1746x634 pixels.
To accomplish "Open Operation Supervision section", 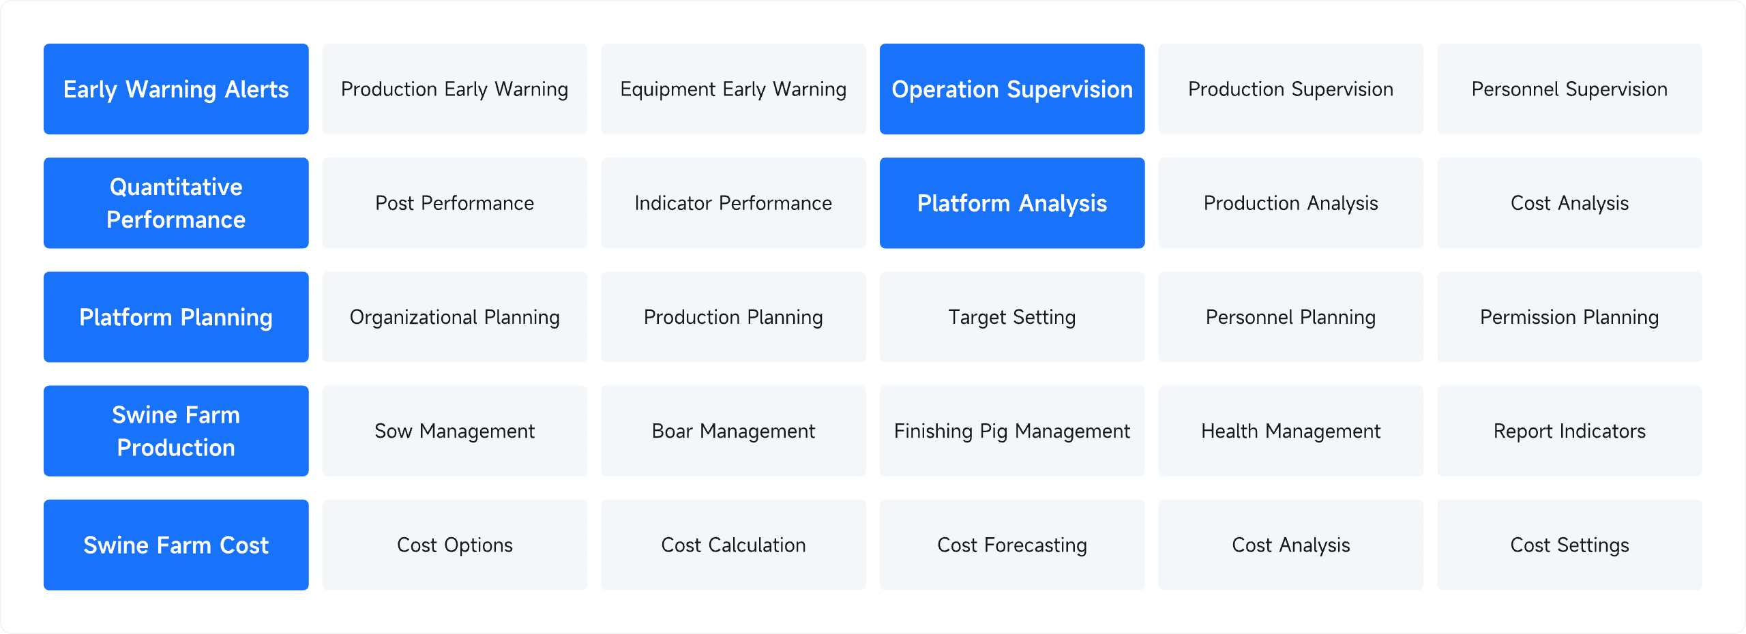I will [x=1012, y=89].
